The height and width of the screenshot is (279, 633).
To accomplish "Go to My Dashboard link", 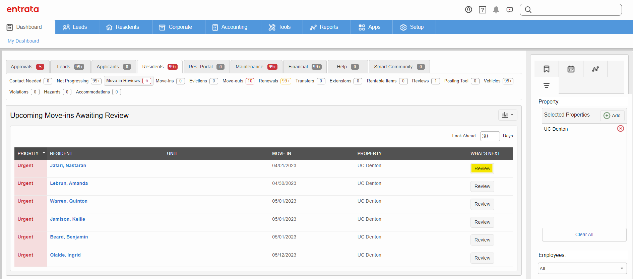I will click(x=23, y=41).
